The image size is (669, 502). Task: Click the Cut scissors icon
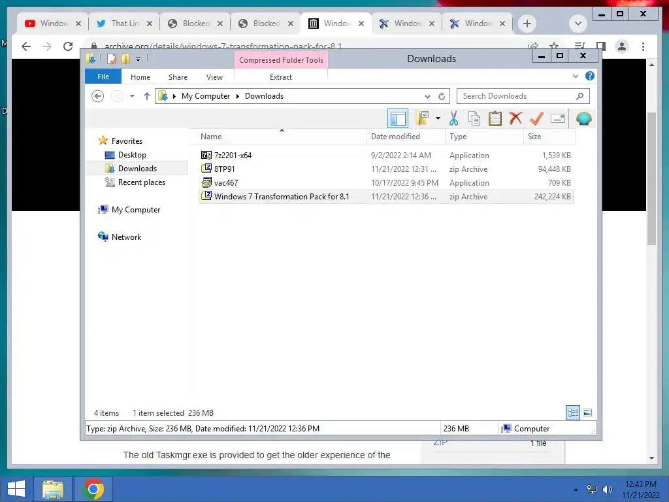click(453, 118)
